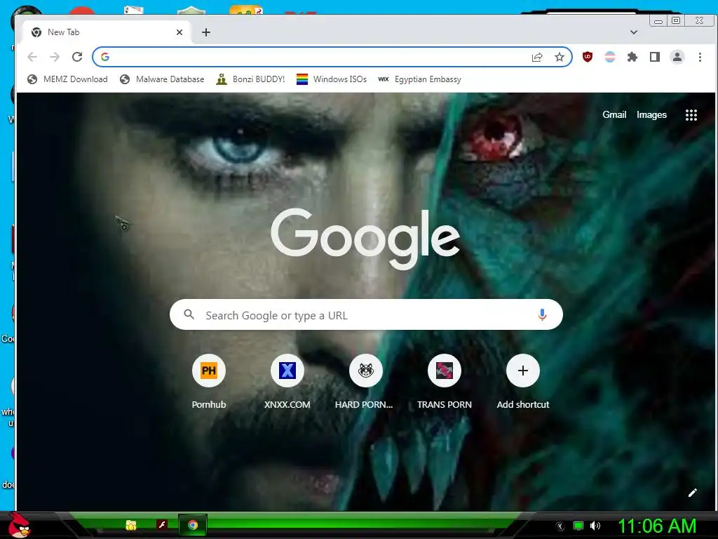Image resolution: width=718 pixels, height=539 pixels.
Task: Open the Google apps grid
Action: [x=691, y=115]
